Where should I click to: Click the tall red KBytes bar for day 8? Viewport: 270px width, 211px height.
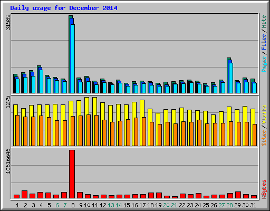click(x=72, y=174)
